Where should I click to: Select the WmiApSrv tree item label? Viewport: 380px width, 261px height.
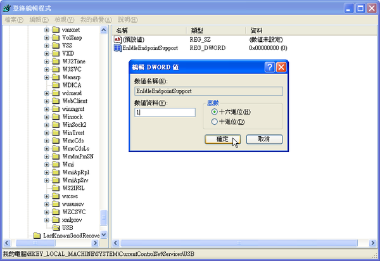click(x=75, y=181)
